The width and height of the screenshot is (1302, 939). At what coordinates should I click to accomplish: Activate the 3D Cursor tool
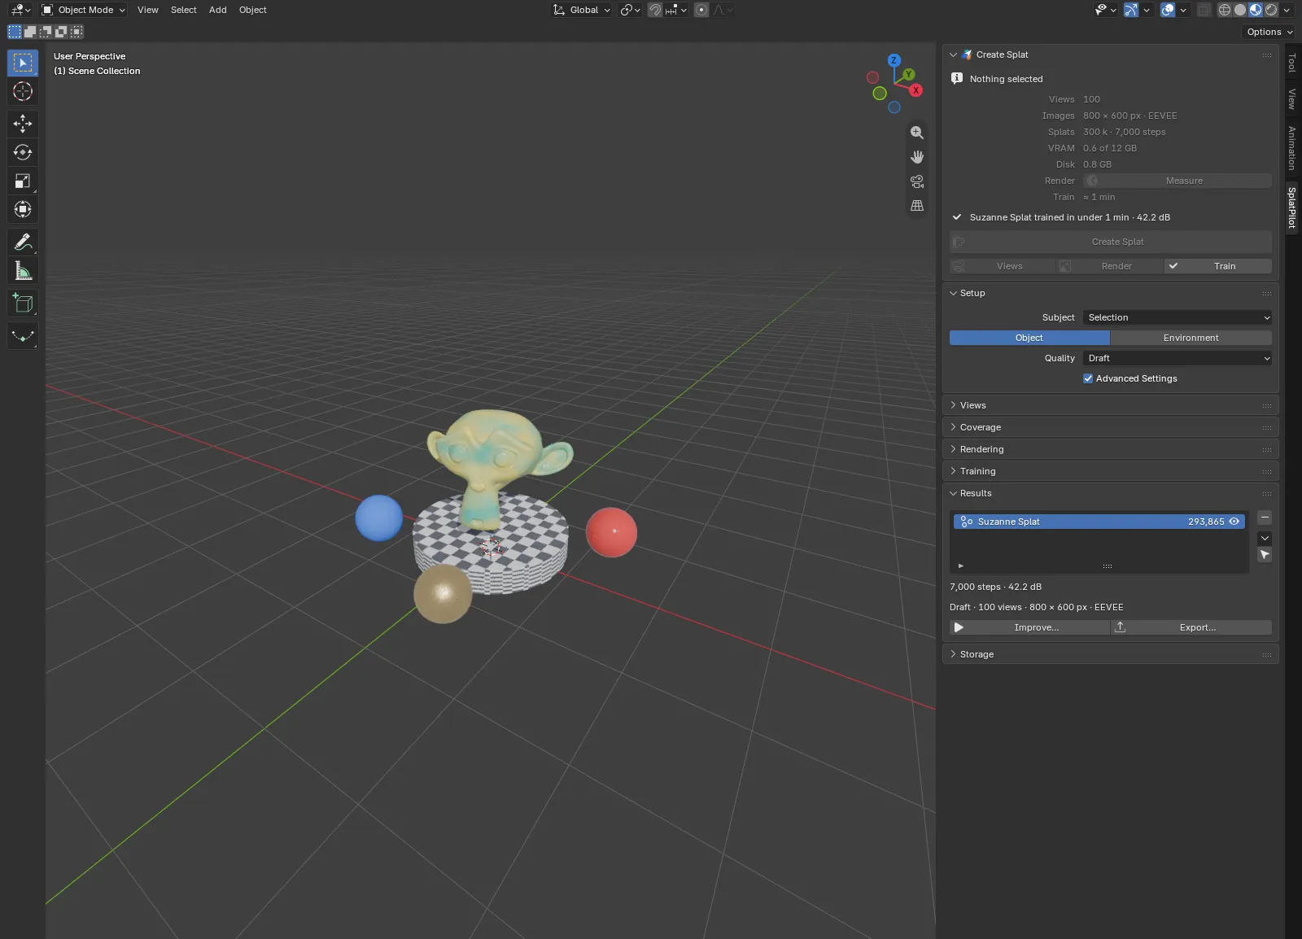pos(23,91)
